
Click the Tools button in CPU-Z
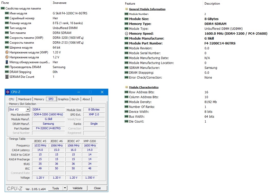pyautogui.click(x=55, y=188)
